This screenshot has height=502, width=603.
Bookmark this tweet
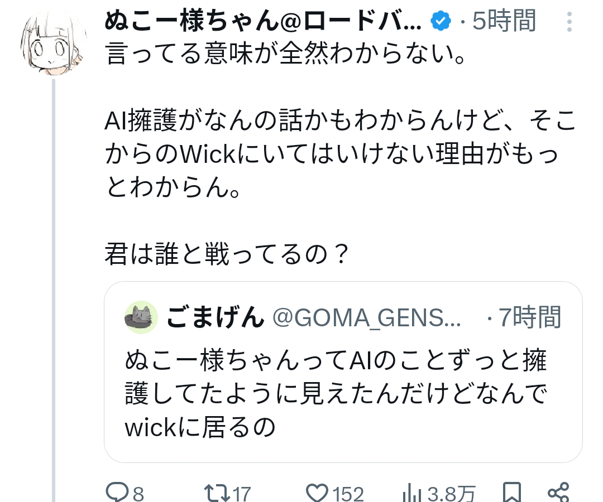(x=511, y=492)
